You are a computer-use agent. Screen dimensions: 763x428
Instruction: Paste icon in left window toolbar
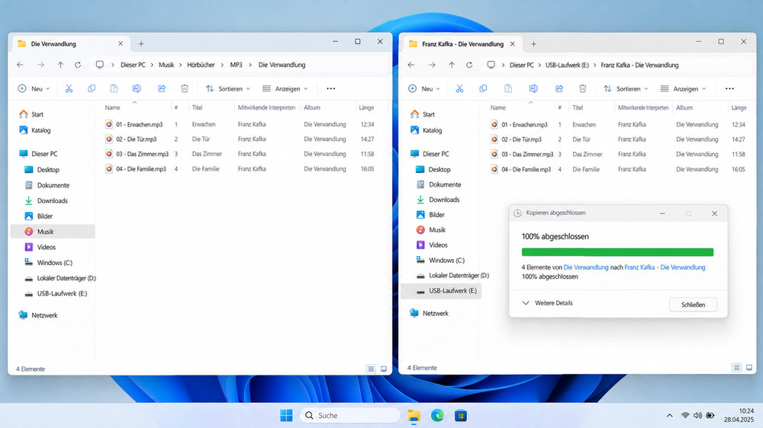click(x=114, y=88)
